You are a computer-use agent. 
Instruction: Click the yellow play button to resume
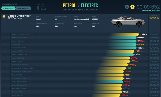point(133,7)
